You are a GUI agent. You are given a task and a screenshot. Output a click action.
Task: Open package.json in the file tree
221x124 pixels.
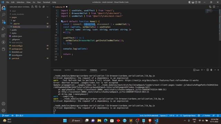pyautogui.click(x=17, y=49)
